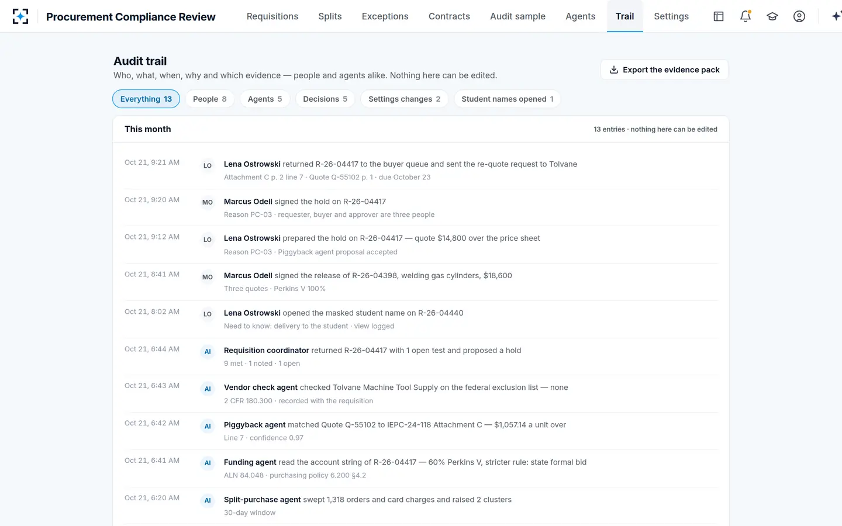The height and width of the screenshot is (526, 842).
Task: Click Reason PC-03 Piggyback agent proposal accepted
Action: pos(310,252)
